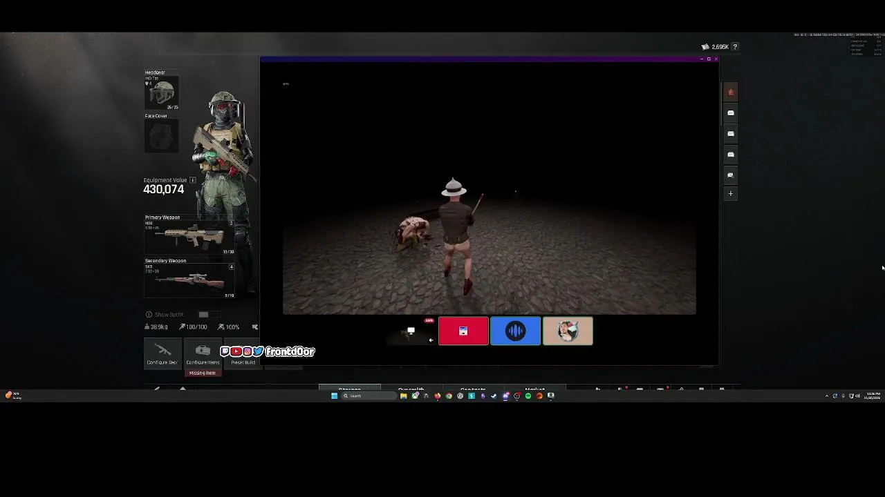Select the avatar photo participant tile

click(568, 331)
